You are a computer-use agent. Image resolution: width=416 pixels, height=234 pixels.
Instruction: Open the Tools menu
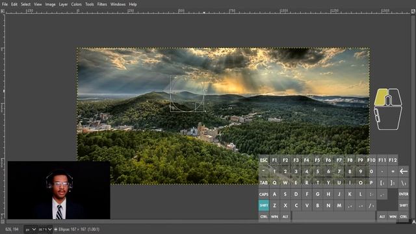[x=89, y=5]
